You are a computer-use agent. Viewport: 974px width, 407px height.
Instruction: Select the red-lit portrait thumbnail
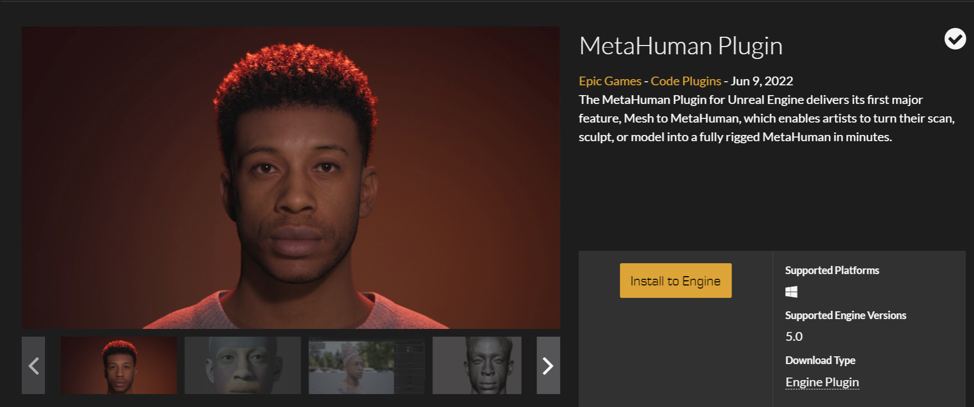pos(118,366)
